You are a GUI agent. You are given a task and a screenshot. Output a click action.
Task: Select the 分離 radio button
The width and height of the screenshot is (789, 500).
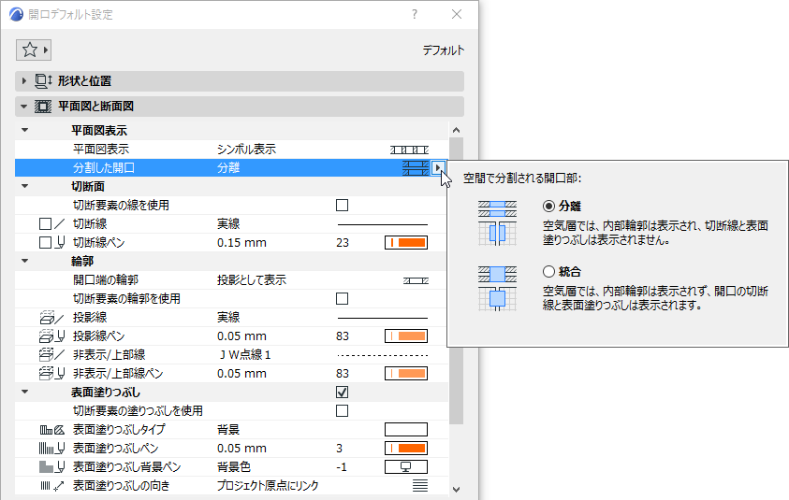tap(549, 206)
